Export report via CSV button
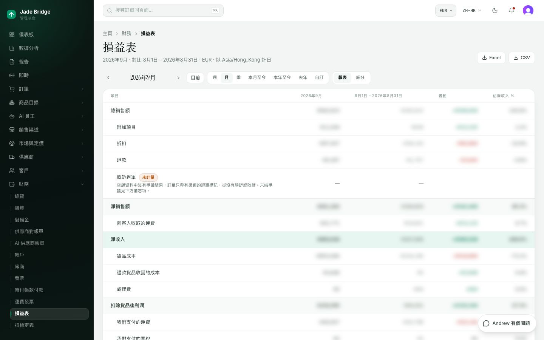 coord(522,58)
